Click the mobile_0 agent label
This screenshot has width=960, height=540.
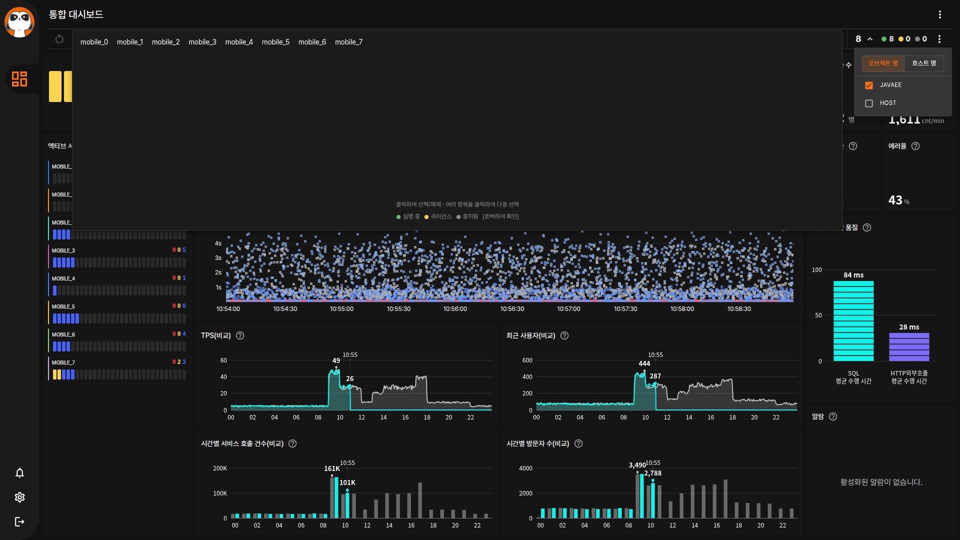click(94, 42)
